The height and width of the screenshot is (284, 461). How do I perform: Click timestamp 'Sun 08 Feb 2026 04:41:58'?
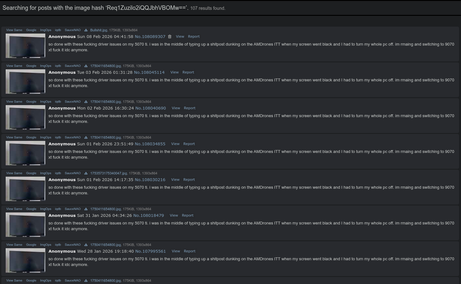(105, 37)
